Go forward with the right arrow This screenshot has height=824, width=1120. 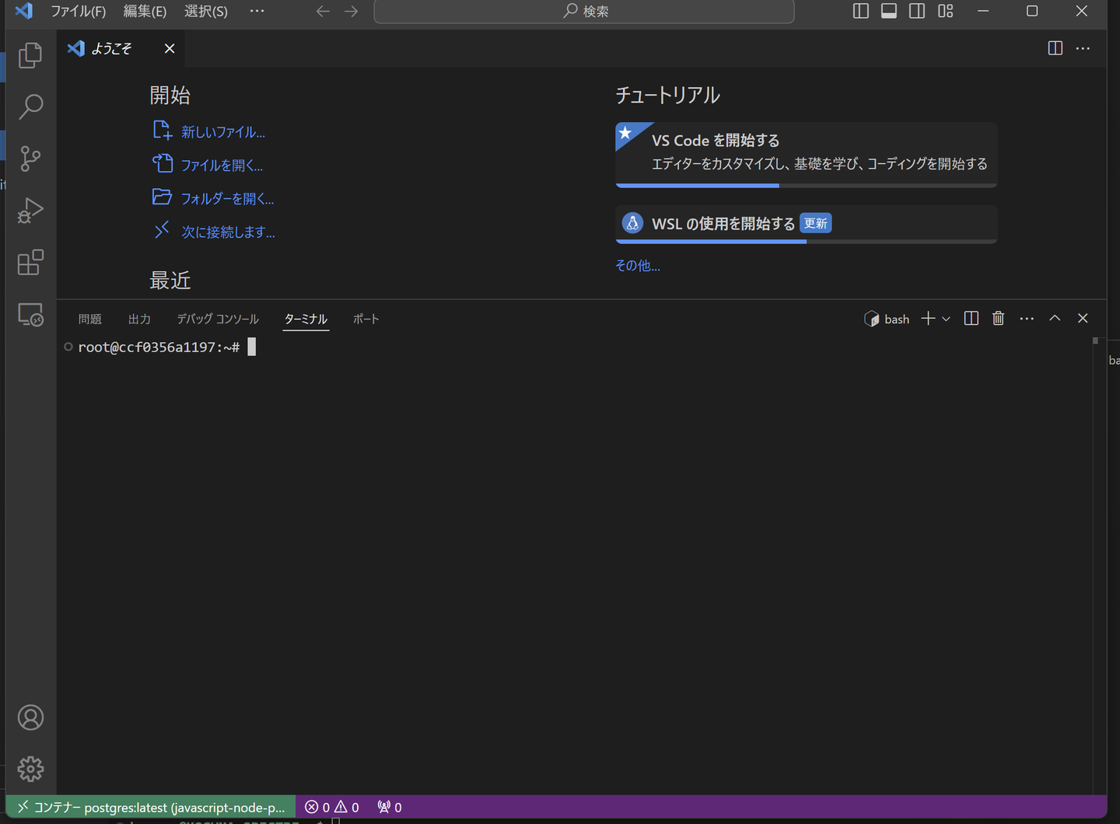352,11
